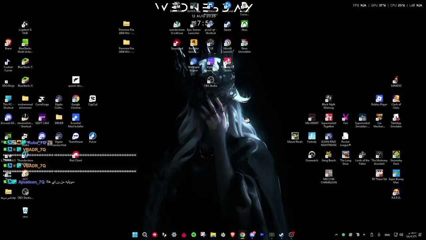The height and width of the screenshot is (240, 426).
Task: Select the Clash of Clans icon
Action: coord(396,102)
